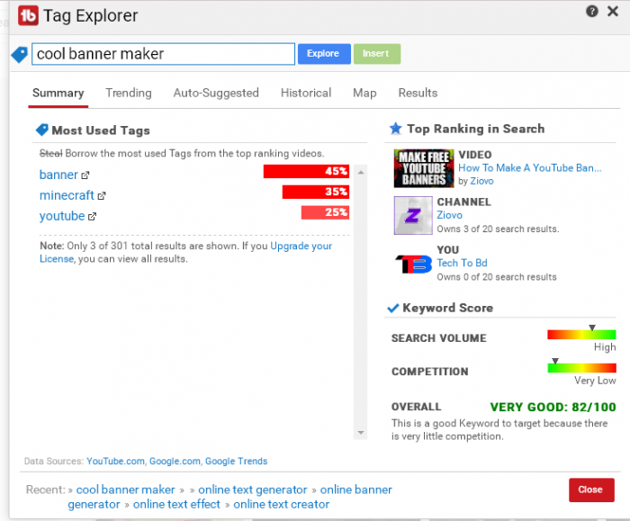The height and width of the screenshot is (521, 630).
Task: Open the YouTube.com data source link
Action: [x=116, y=461]
